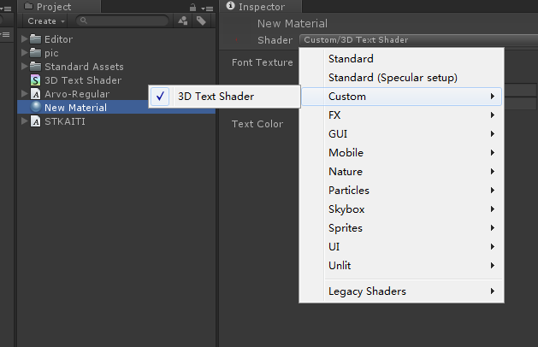Choose the checked 3D Text Shader submenu item
The width and height of the screenshot is (538, 347).
224,97
